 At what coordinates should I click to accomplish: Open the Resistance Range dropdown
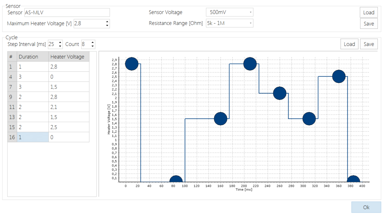pos(230,23)
